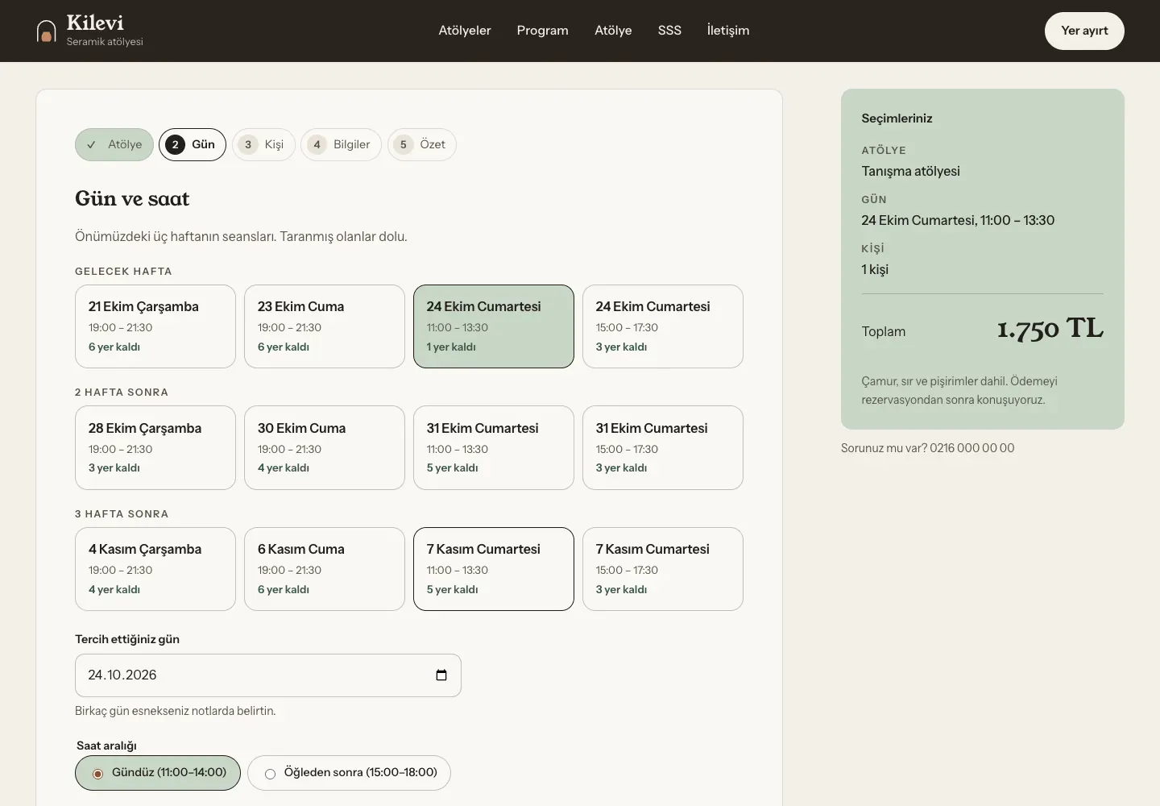Pick the 23 Ekim Cuma session
Viewport: 1160px width, 806px height.
tap(325, 326)
